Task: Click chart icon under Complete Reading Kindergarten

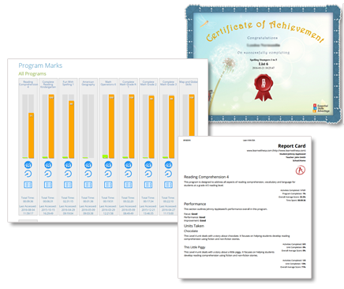Action: [x=48, y=165]
